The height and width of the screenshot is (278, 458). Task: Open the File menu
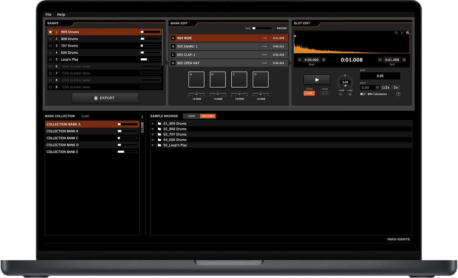pyautogui.click(x=48, y=15)
